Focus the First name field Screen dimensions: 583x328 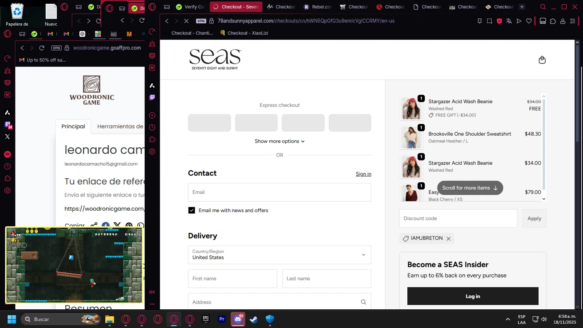232,279
